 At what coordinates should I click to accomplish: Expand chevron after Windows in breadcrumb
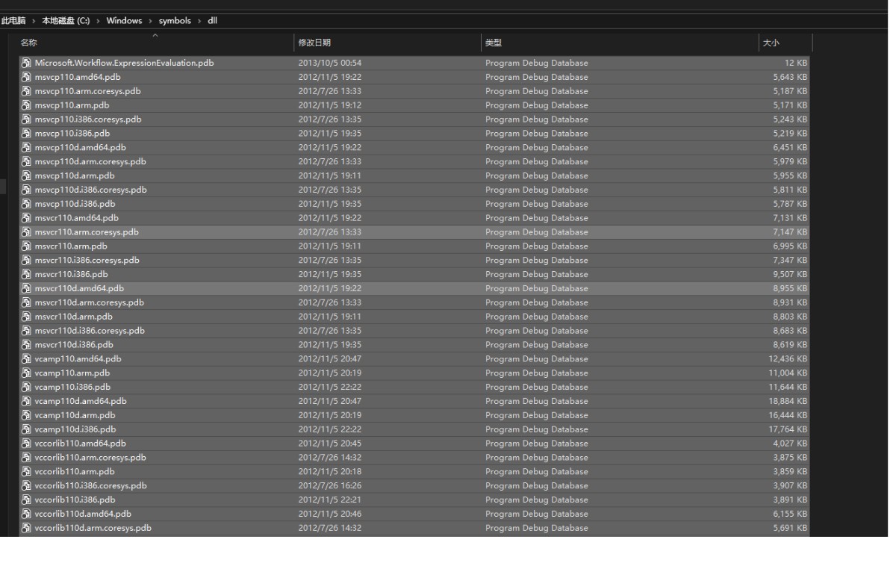click(x=150, y=21)
